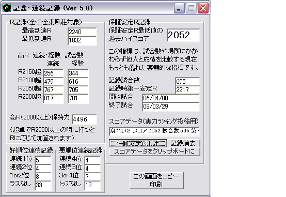The height and width of the screenshot is (197, 286).
Task: Click the 開始試合 label
Action: pyautogui.click(x=121, y=97)
